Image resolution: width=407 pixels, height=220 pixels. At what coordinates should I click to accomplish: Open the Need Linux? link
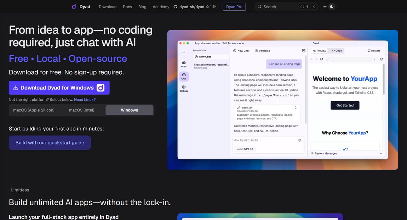(85, 99)
